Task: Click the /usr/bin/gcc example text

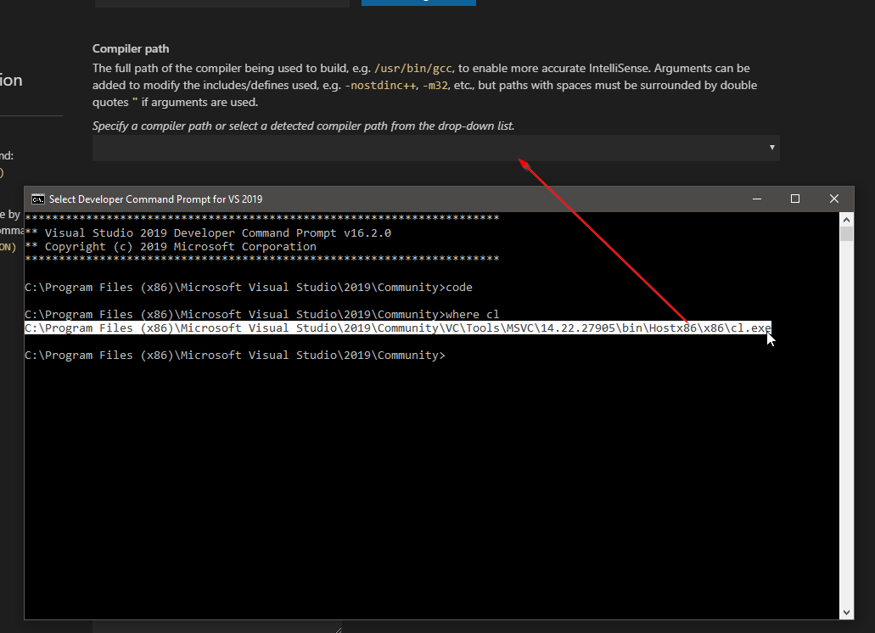Action: [x=413, y=68]
